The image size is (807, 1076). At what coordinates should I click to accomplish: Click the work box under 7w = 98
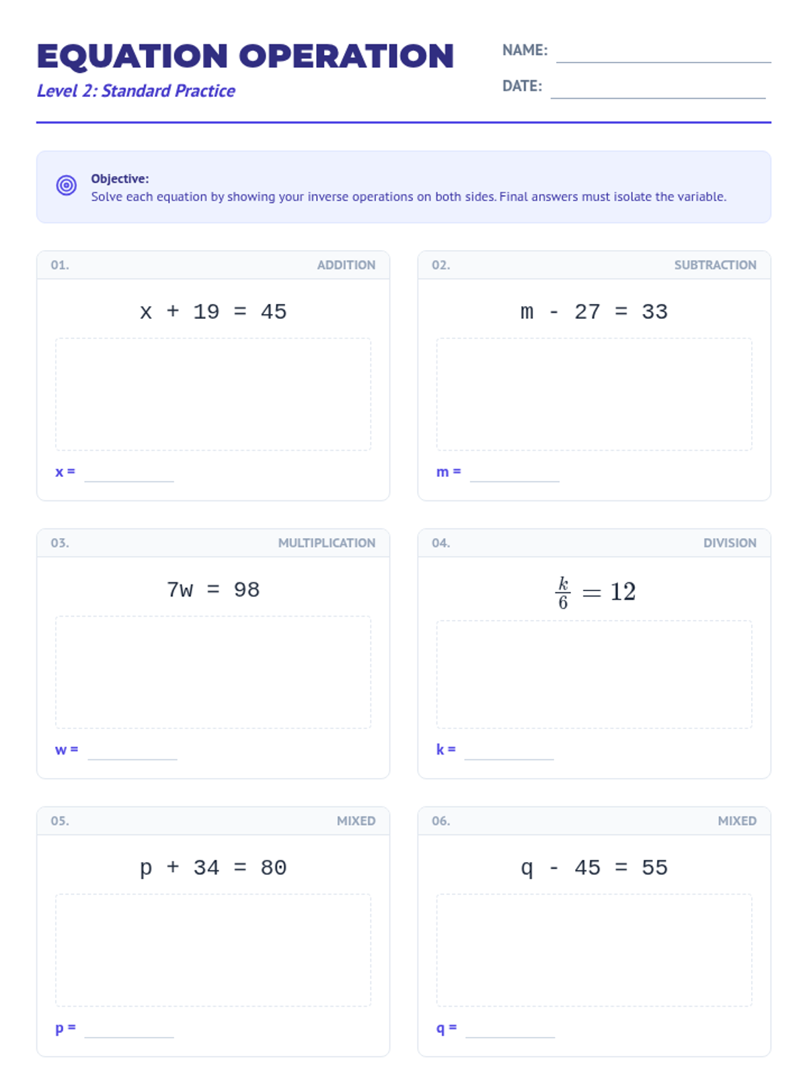click(x=213, y=672)
